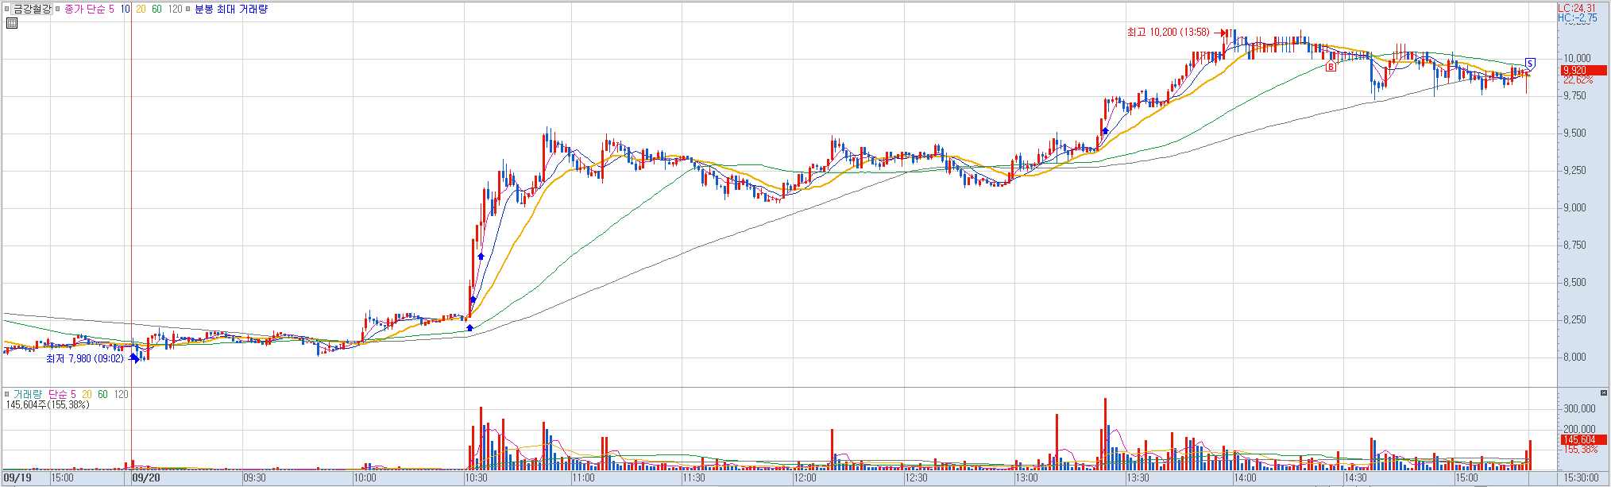Click the 15:30:00 time axis label
The width and height of the screenshot is (1611, 487).
[x=1582, y=478]
